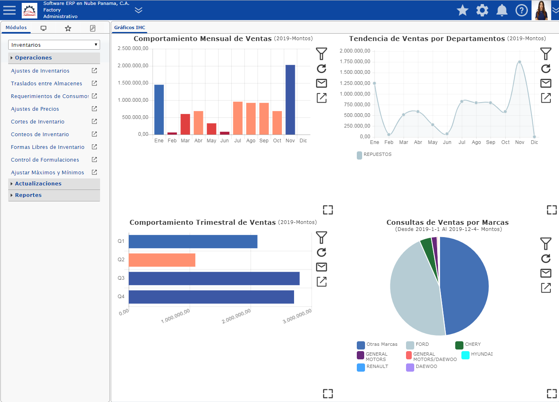This screenshot has height=402, width=559.
Task: Open help question mark icon
Action: 521,10
